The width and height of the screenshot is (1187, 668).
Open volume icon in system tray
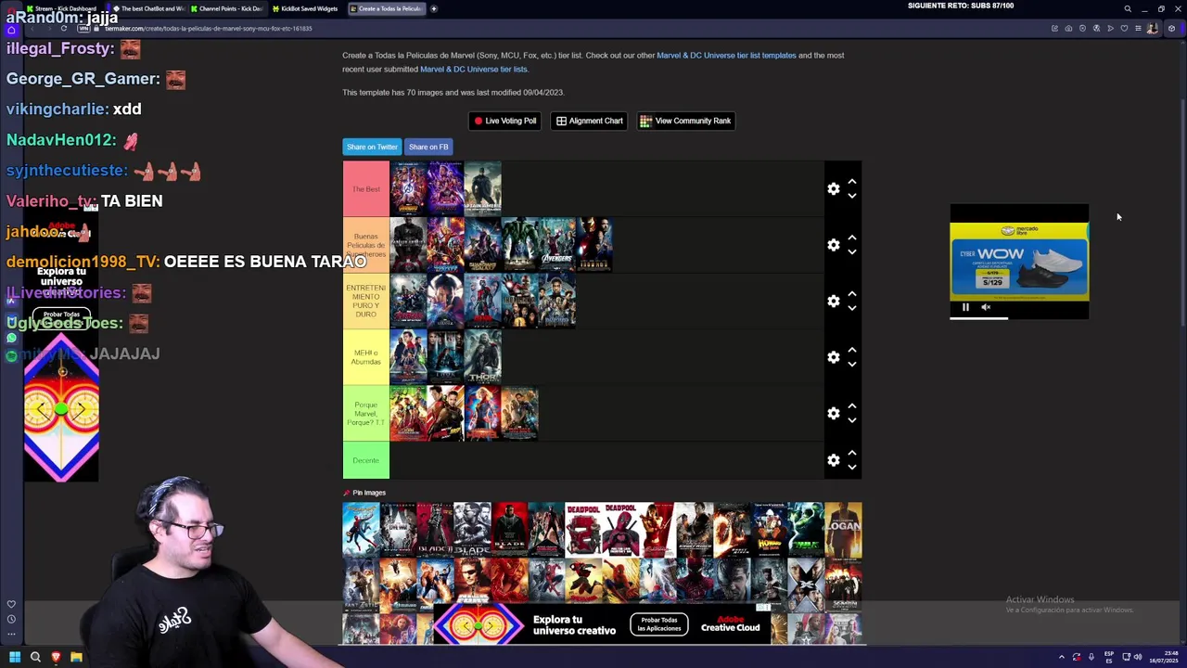pyautogui.click(x=1138, y=657)
